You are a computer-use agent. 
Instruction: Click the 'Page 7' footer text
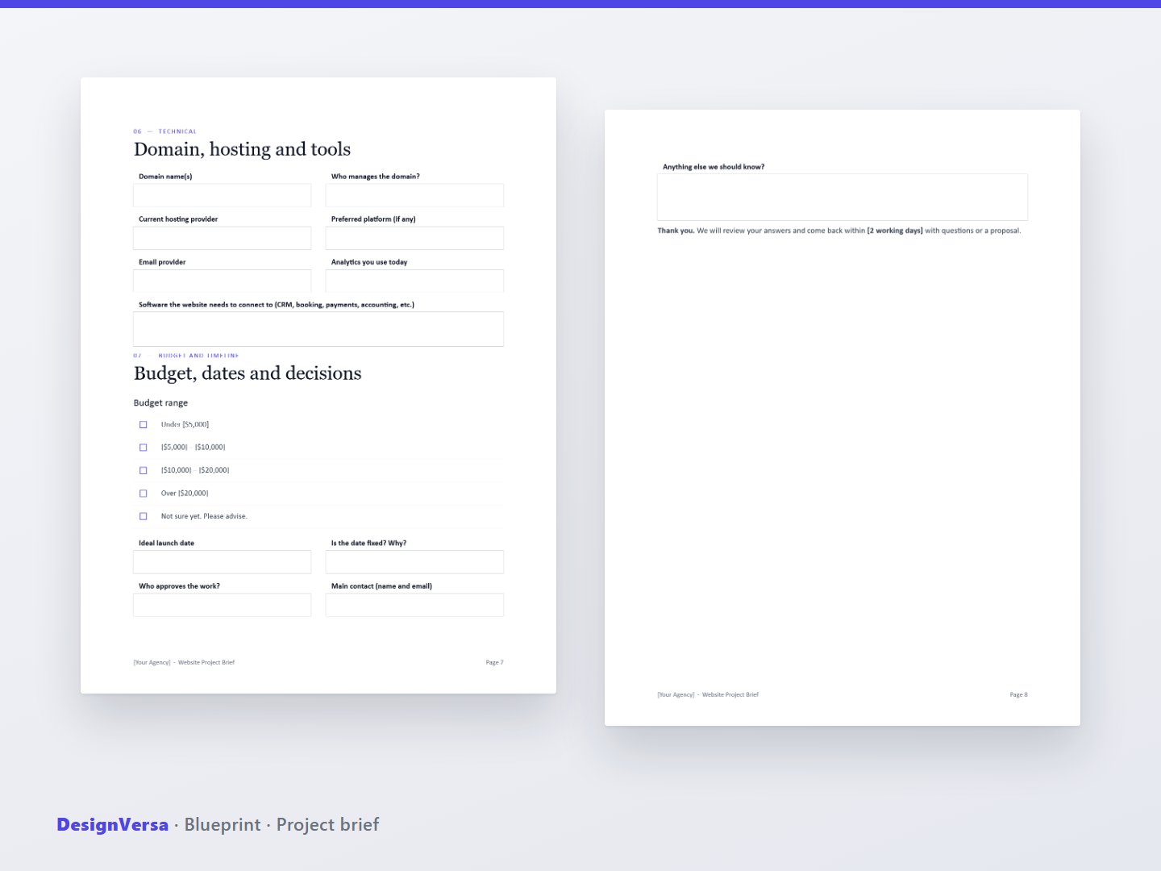click(494, 663)
